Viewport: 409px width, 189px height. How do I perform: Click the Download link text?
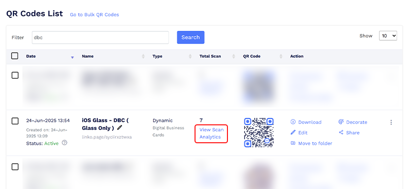[310, 122]
